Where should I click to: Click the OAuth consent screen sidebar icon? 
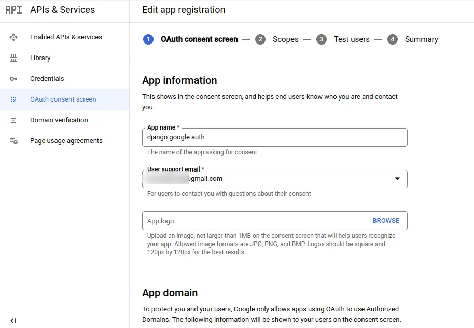click(13, 99)
